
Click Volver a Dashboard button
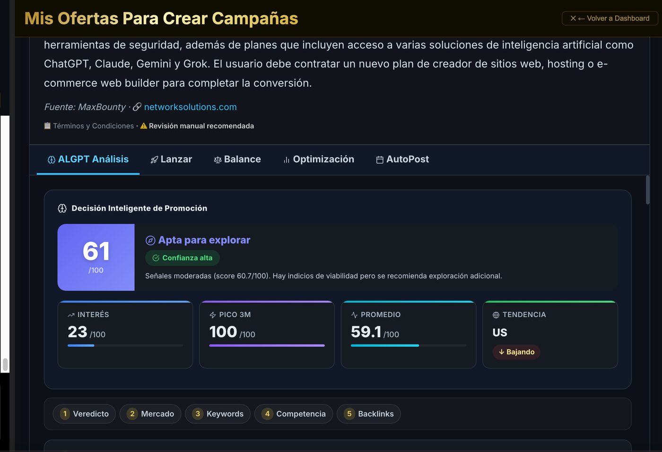point(610,18)
